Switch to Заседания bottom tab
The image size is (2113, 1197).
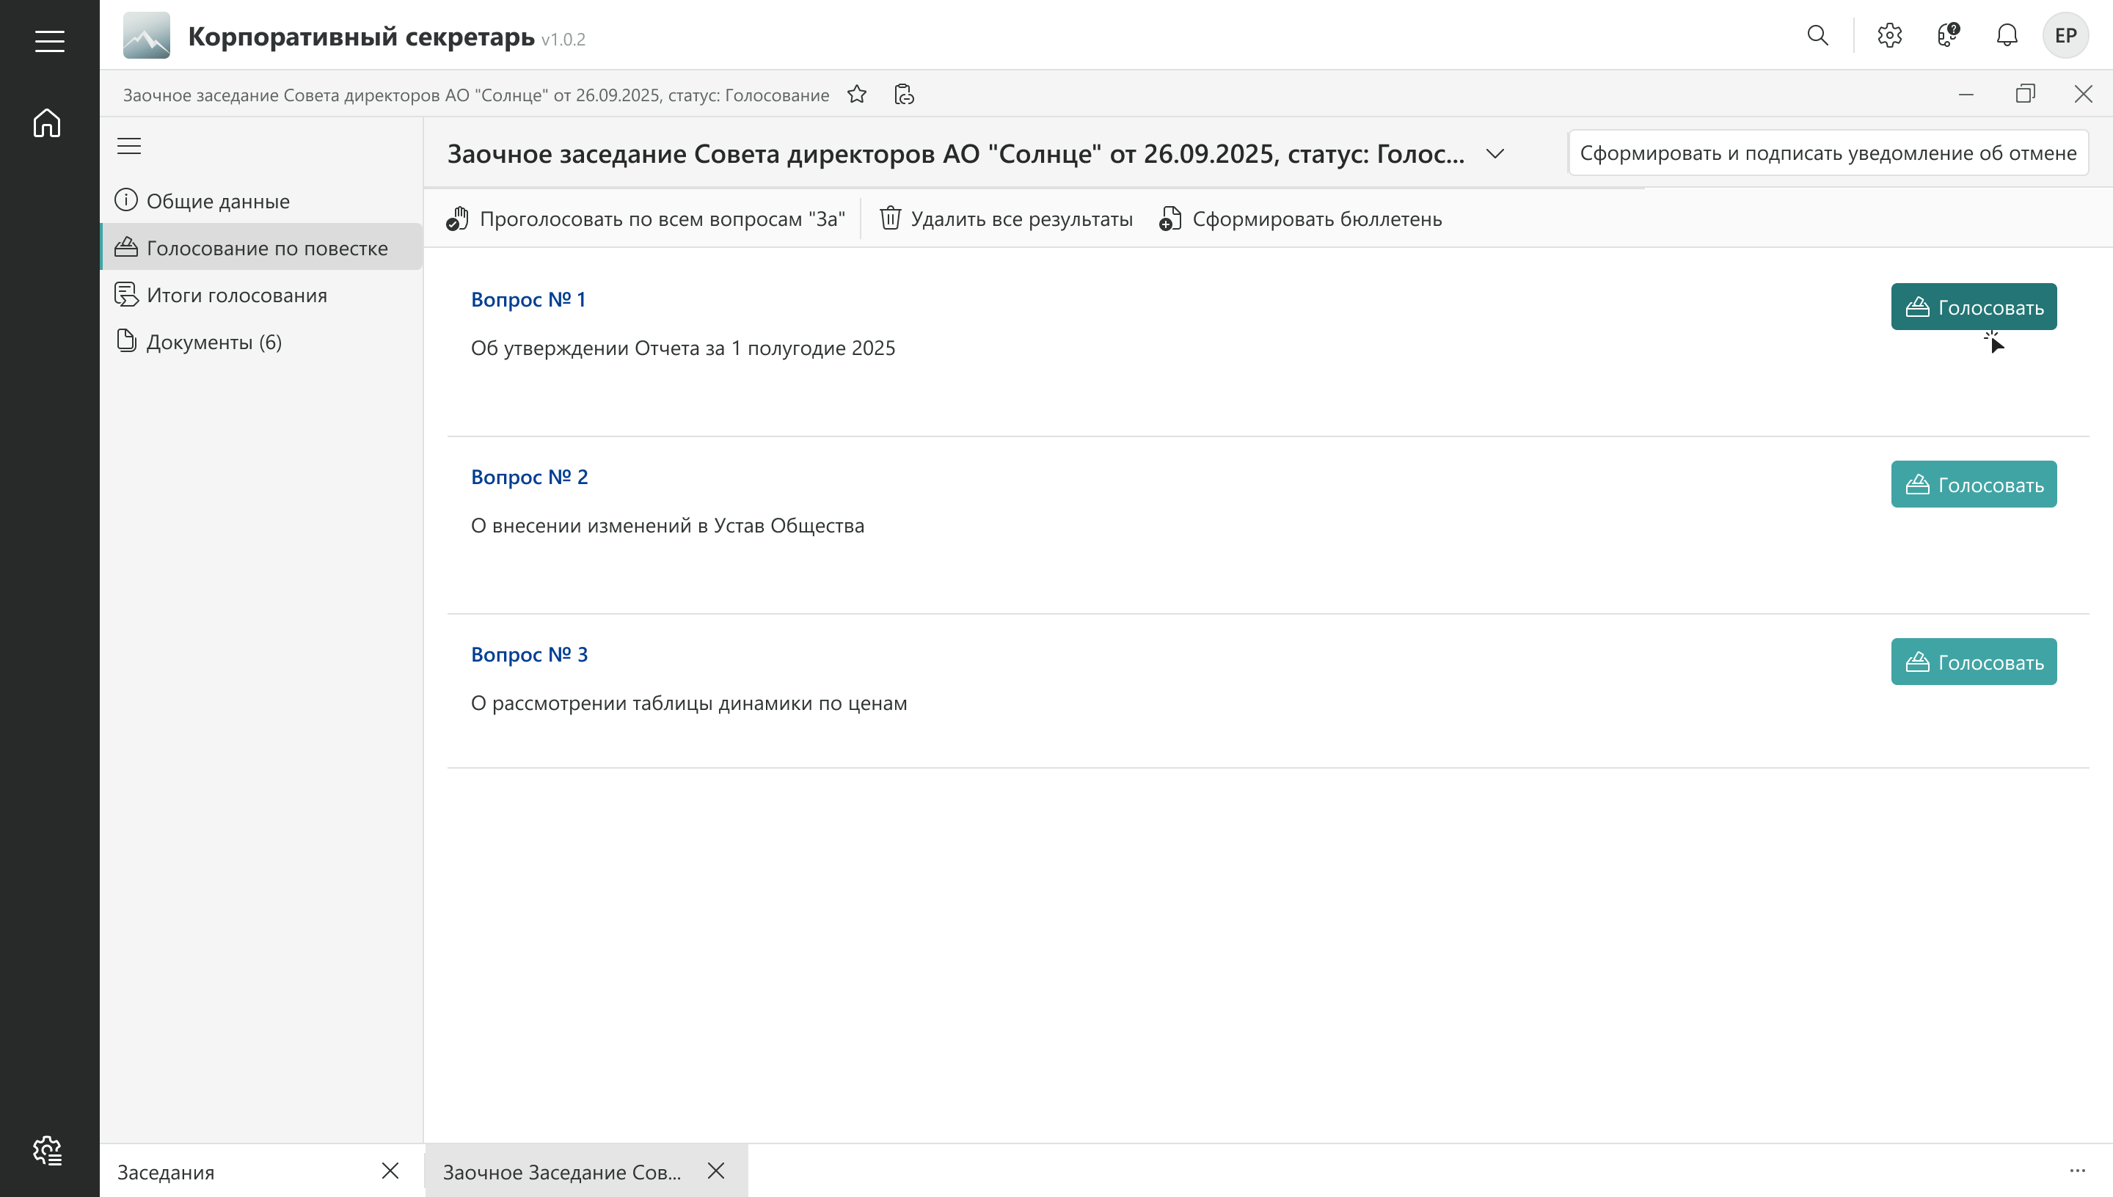166,1171
